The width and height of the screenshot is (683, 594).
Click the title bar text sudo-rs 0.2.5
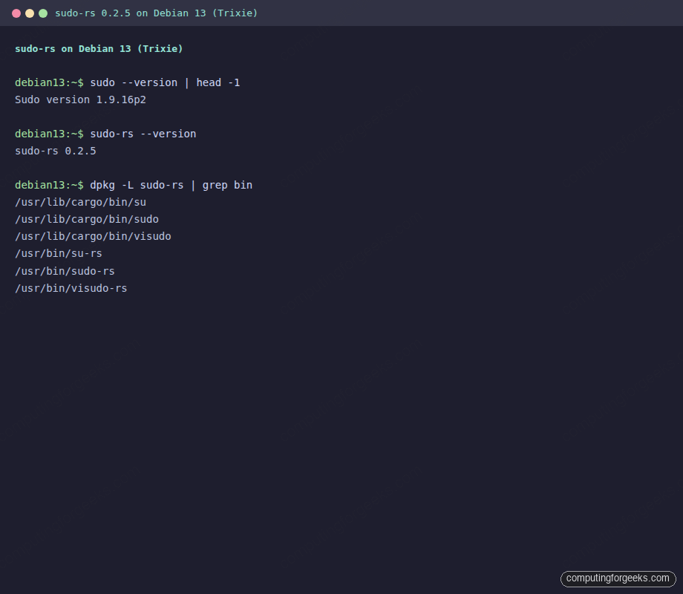point(94,13)
